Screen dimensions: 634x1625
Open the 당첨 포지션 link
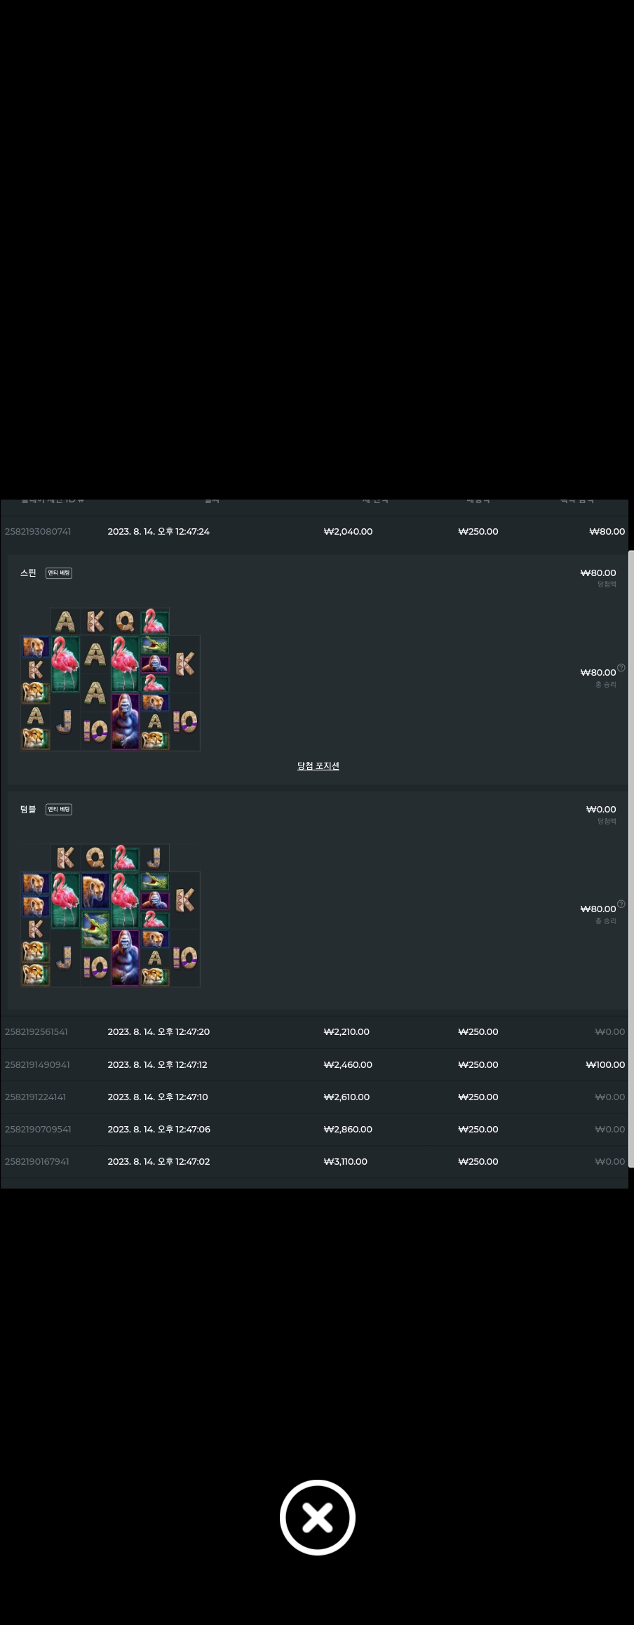click(x=318, y=765)
